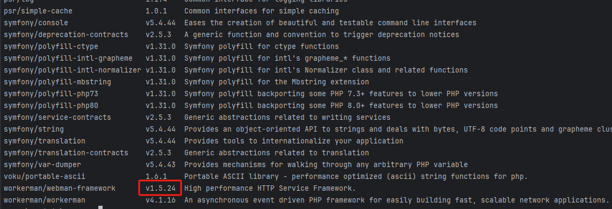
Task: Click symfony/polyfill-intl-normalizer package name
Action: tap(72, 70)
